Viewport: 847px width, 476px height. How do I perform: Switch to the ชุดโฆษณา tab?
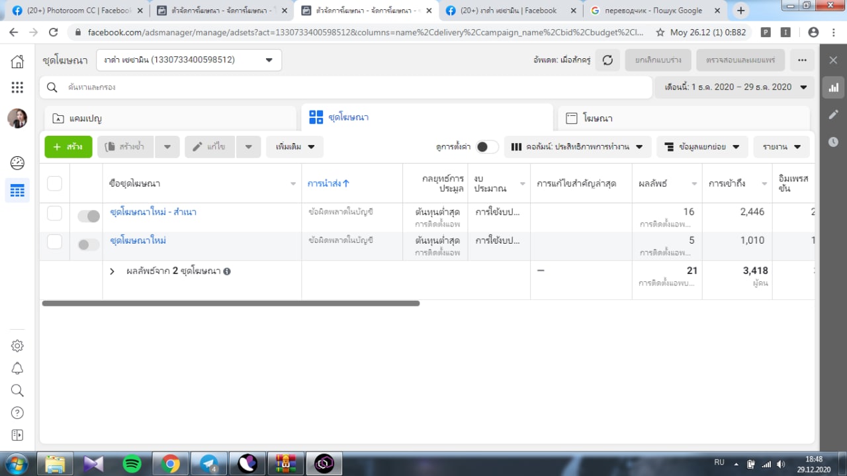pos(427,118)
